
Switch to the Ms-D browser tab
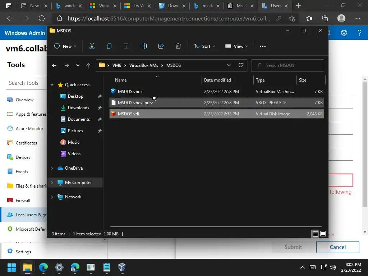tap(241, 6)
